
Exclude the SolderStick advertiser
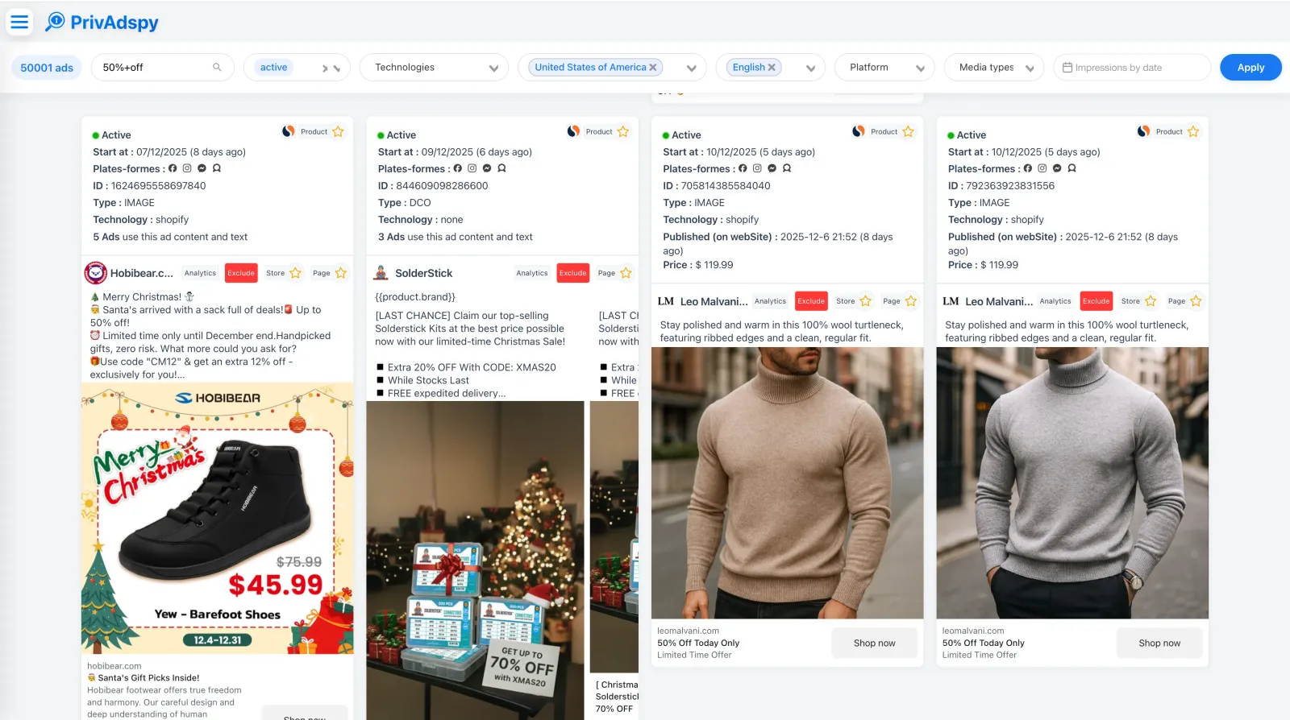pyautogui.click(x=573, y=273)
